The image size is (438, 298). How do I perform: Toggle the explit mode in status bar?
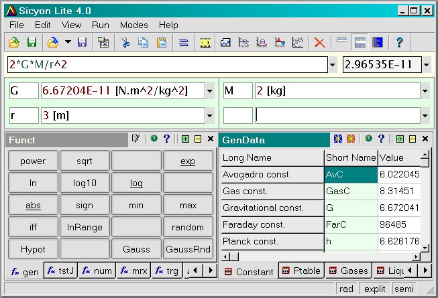(x=374, y=289)
